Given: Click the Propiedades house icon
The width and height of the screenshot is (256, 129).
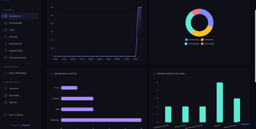Looking at the screenshot, I should 6,23.
